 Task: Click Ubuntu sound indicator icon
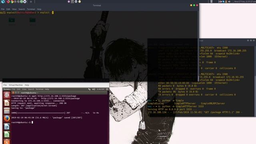click(x=94, y=89)
